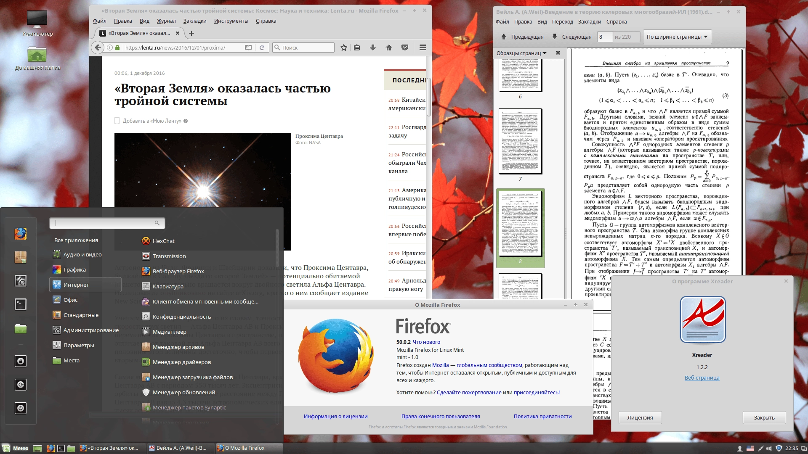
Task: Click Mint menu search field
Action: [107, 223]
